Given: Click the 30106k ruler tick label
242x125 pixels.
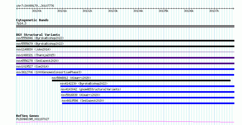Looking at the screenshot, I should click(x=189, y=11).
